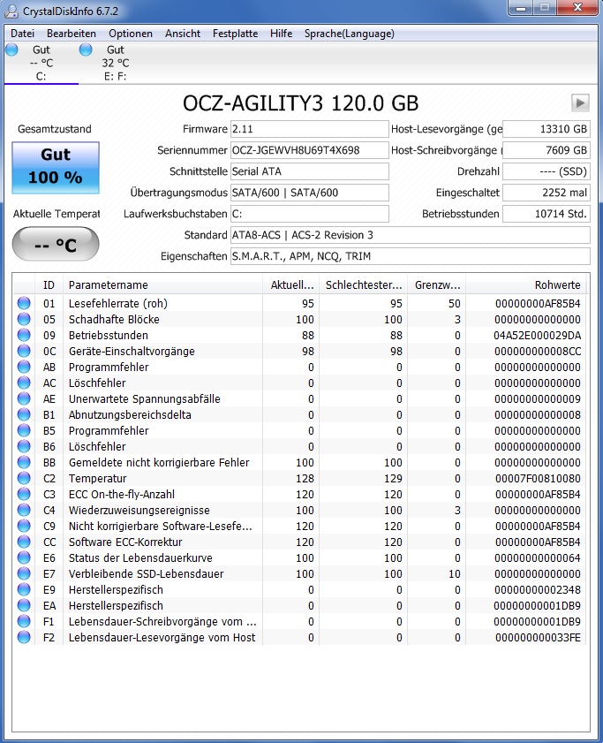The image size is (603, 743).
Task: Click status orb for Gemeldete nicht korrigierbare Fehler
Action: point(24,462)
